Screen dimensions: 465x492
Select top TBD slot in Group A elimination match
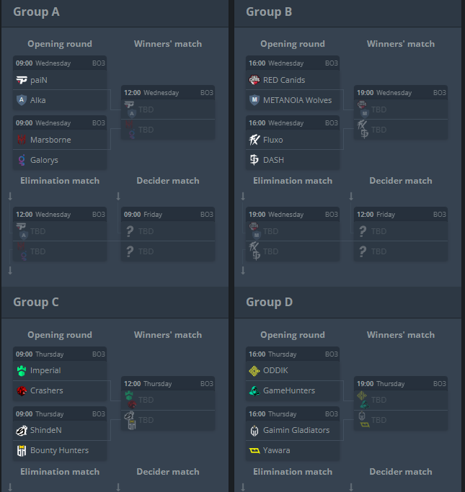click(60, 231)
